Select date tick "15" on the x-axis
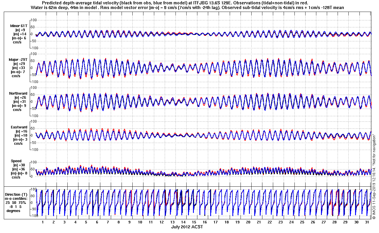The image size is (379, 233). click(194, 222)
